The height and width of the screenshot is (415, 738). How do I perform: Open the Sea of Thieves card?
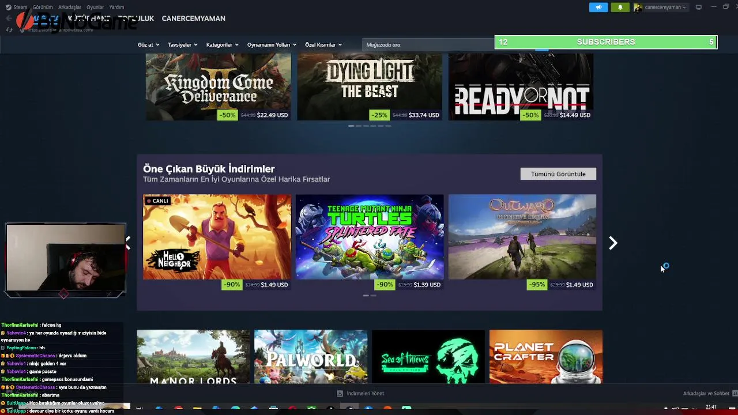pos(428,357)
